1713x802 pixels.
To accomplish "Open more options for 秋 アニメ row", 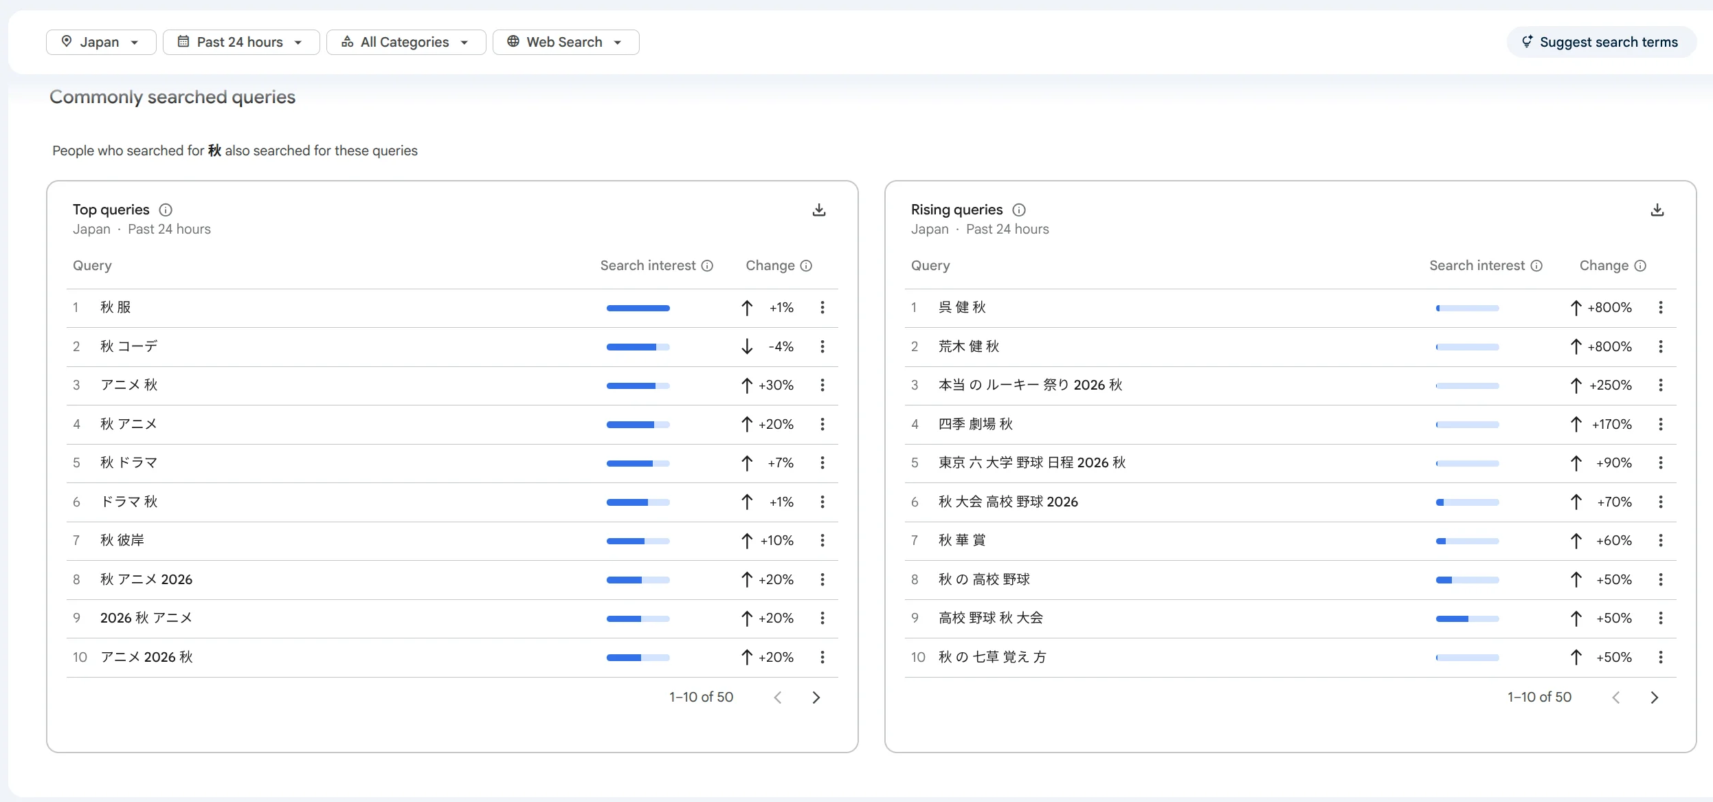I will (x=822, y=424).
